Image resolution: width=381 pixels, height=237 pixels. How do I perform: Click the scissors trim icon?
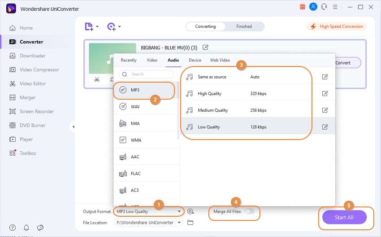coord(97,79)
